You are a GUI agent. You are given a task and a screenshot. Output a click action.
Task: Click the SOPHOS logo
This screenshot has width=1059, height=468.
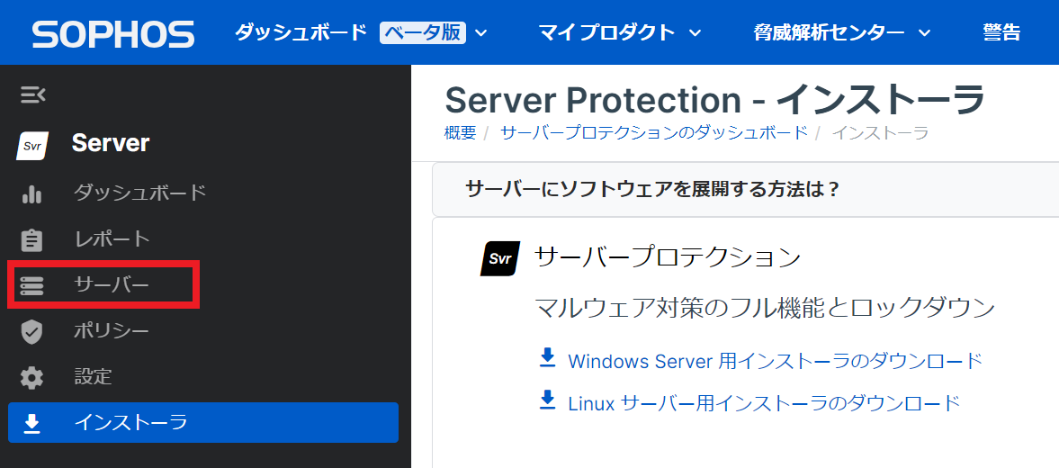tap(112, 34)
